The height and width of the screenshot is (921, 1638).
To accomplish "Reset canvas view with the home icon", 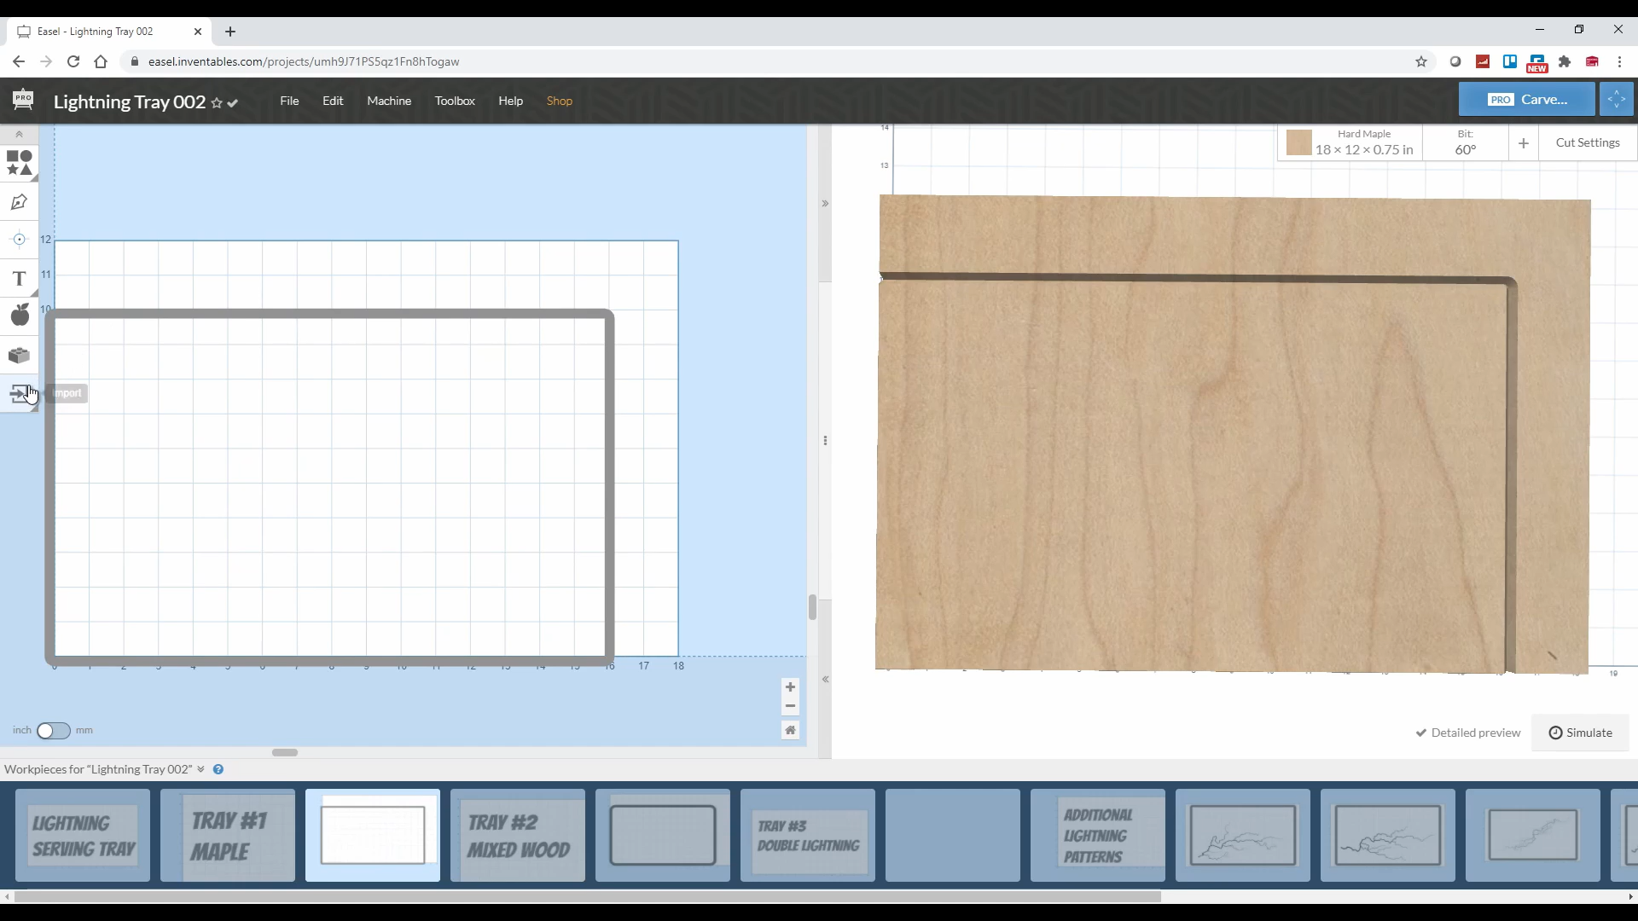I will [790, 730].
